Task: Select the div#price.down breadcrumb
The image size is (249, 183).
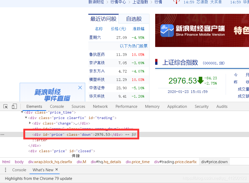Action: click(214, 162)
